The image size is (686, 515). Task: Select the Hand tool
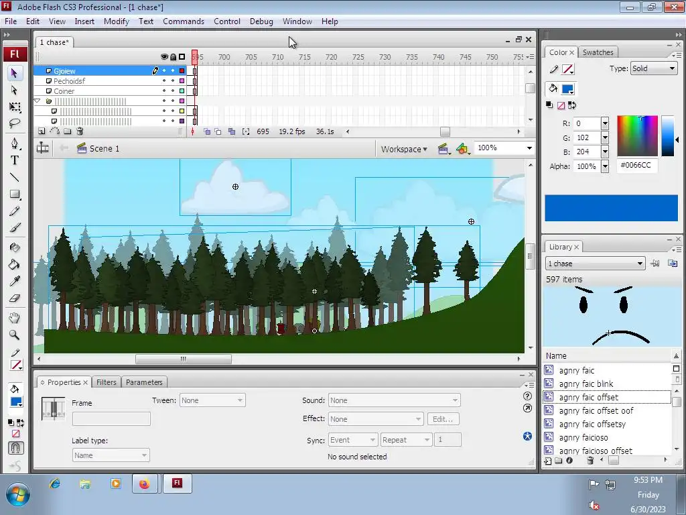click(x=15, y=318)
